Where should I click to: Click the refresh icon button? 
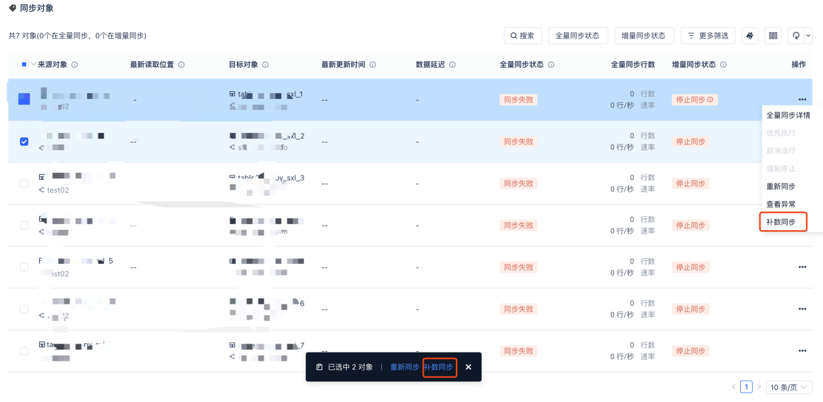796,36
